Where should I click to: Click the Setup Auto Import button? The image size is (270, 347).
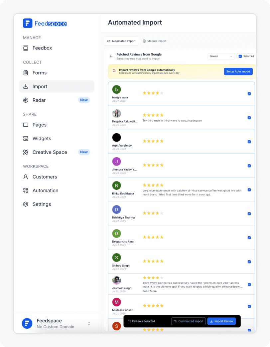tap(238, 72)
